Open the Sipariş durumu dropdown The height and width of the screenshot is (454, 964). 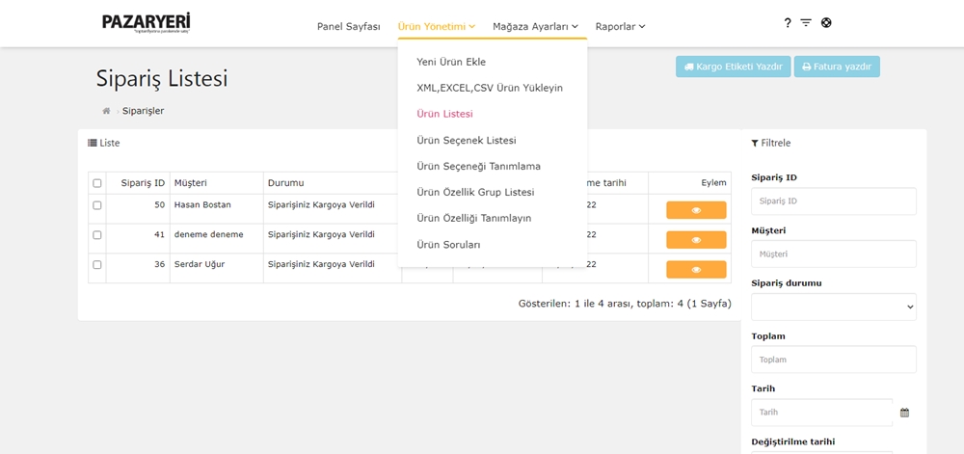pos(833,307)
